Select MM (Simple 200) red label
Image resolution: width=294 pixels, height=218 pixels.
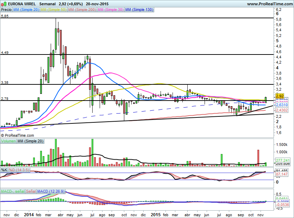(82, 9)
